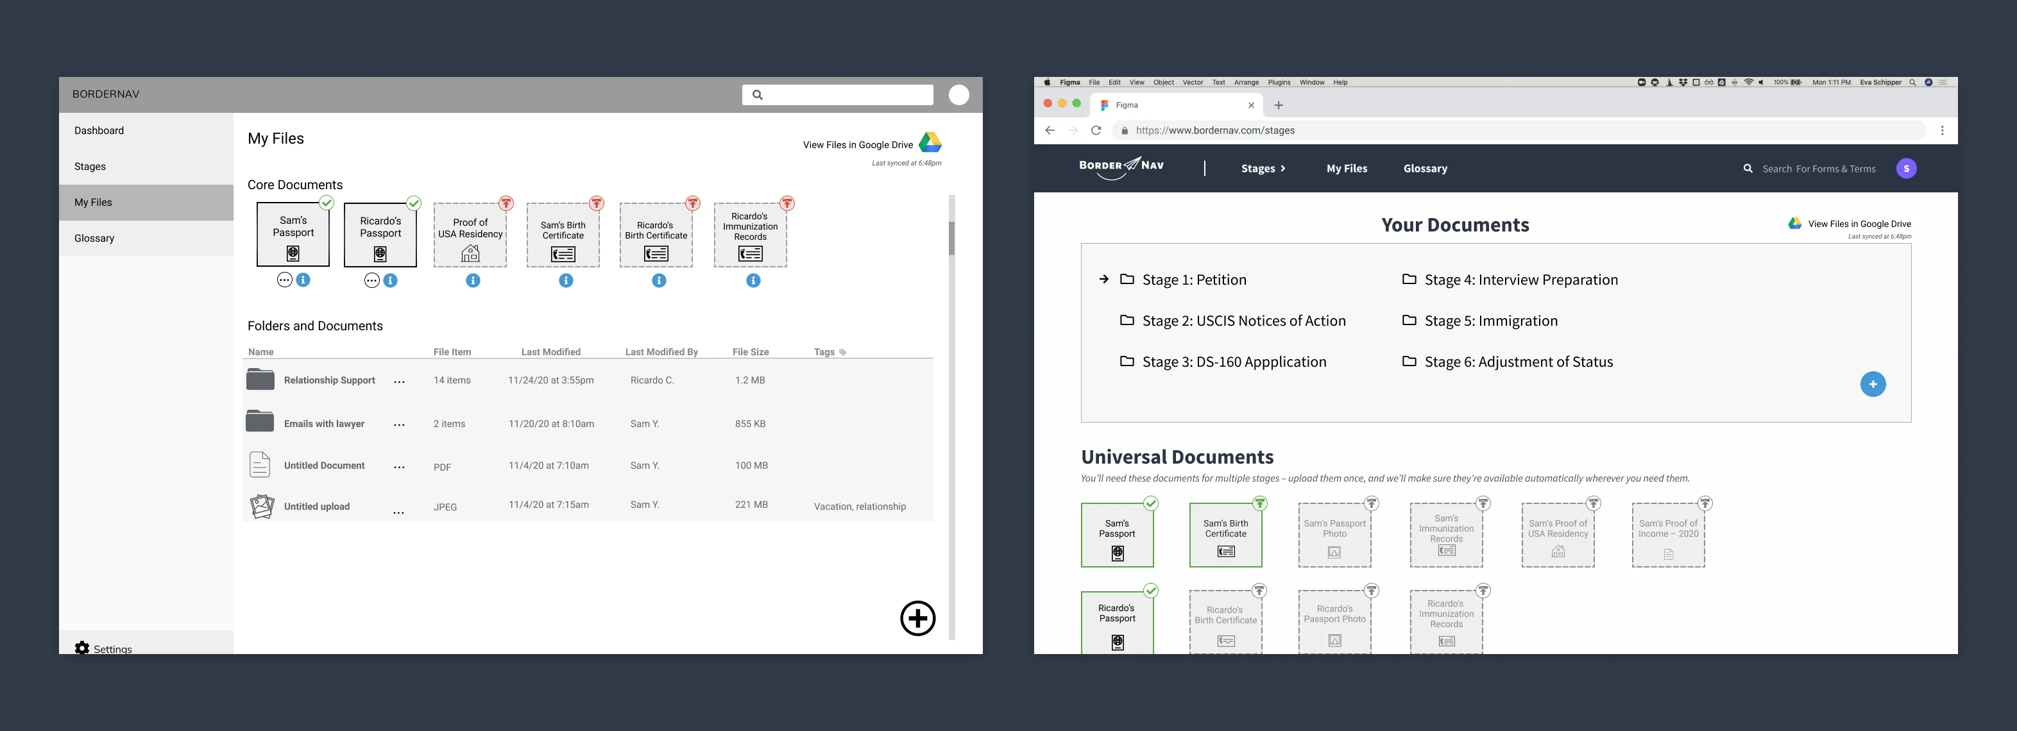
Task: Open Plugins menu in Figma menu bar
Action: tap(1279, 82)
